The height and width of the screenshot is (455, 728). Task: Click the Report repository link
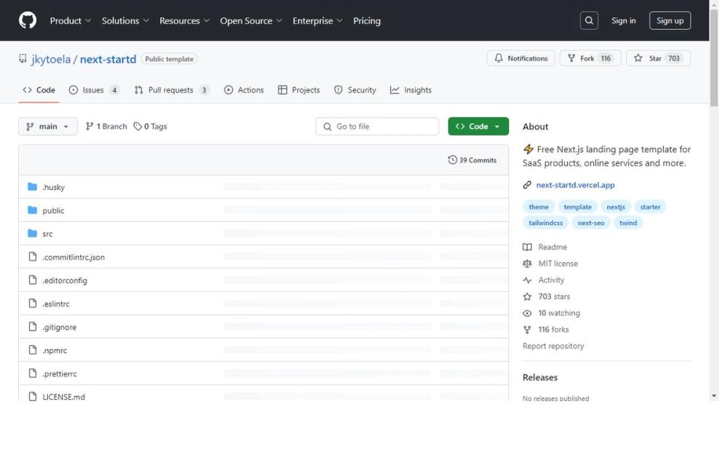[x=553, y=346]
